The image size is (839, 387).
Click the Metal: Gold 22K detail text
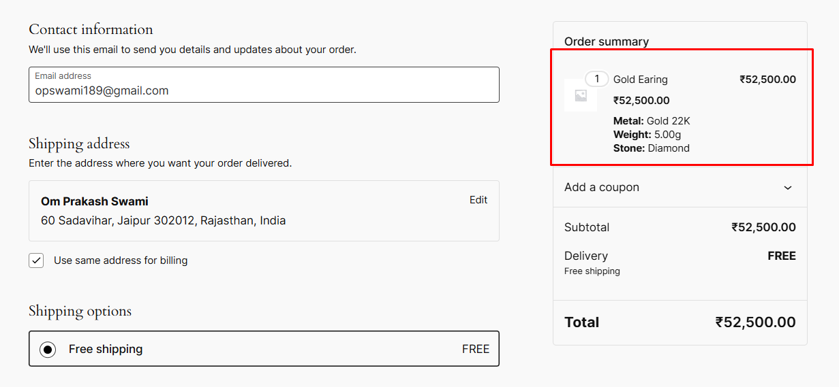coord(652,121)
